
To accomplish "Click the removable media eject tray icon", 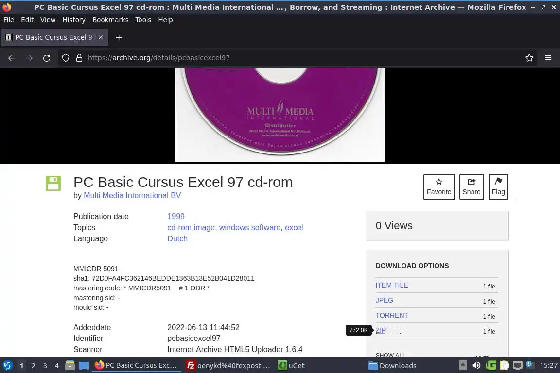I will coord(462,366).
